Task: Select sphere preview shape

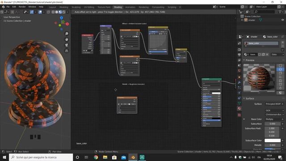Action: 280,69
